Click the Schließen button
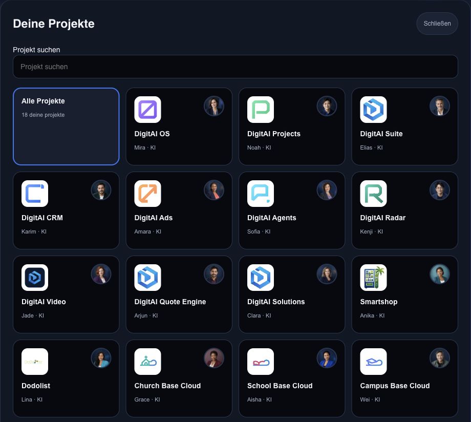The image size is (471, 422). [437, 24]
